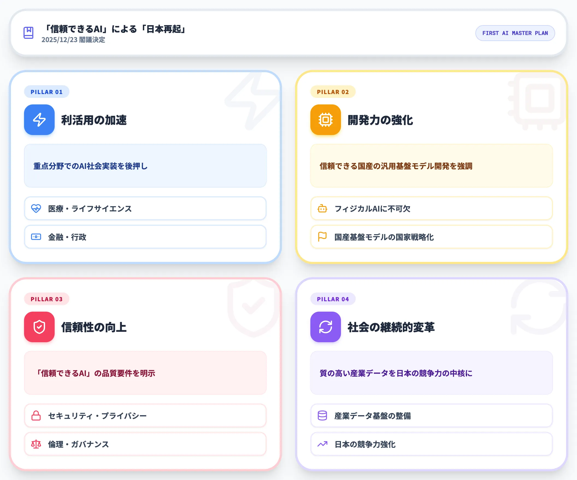Click the 2025/12/23 閣議決定 date text
577x480 pixels.
(73, 40)
